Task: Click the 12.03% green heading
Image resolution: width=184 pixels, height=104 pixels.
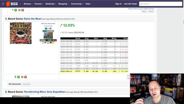Action: click(67, 25)
